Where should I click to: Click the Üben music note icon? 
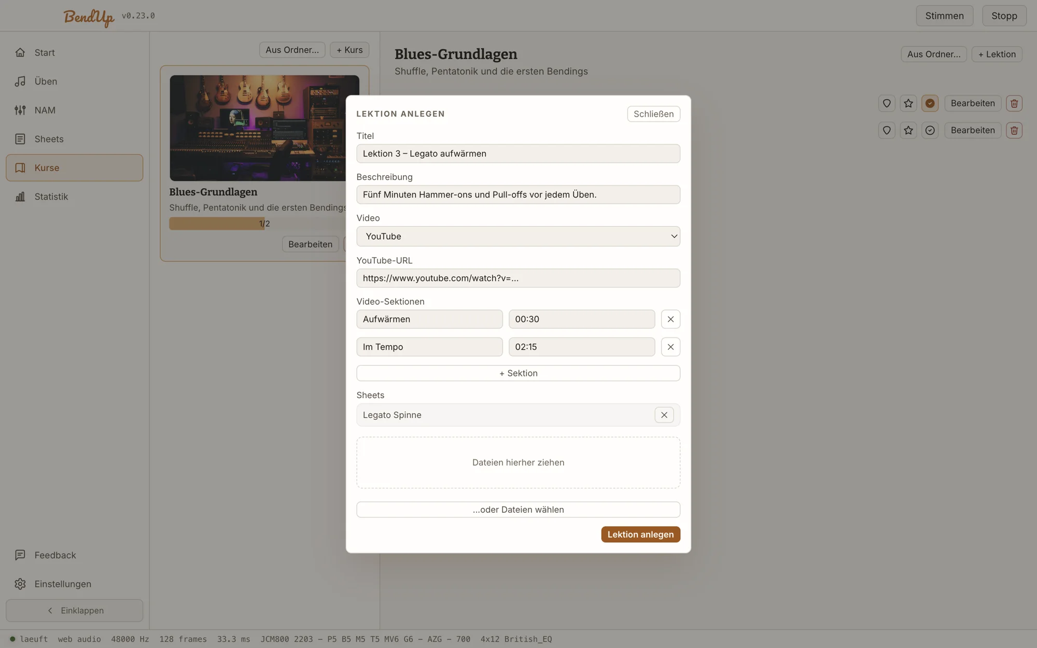pos(20,81)
